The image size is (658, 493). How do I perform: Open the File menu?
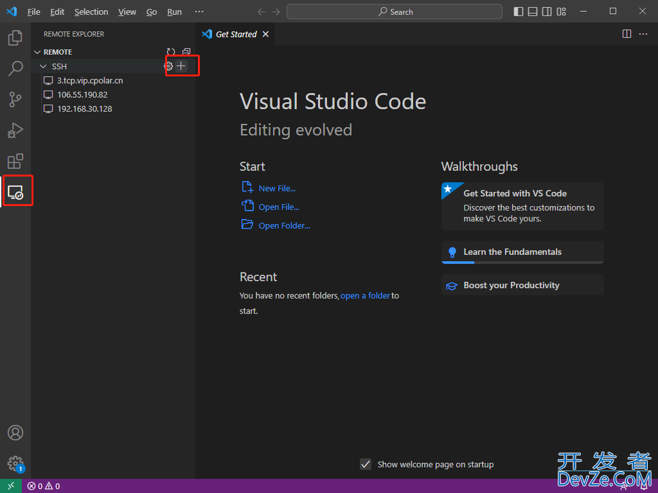click(x=33, y=12)
